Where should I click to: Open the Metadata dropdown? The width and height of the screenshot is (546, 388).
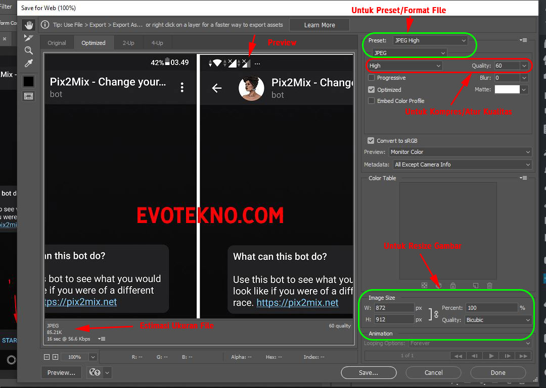point(462,164)
